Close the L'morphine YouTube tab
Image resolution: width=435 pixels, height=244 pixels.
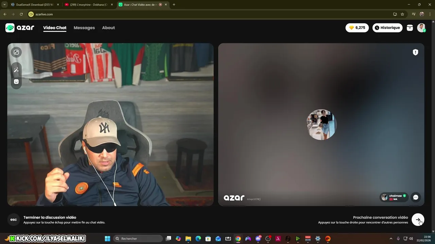click(112, 5)
